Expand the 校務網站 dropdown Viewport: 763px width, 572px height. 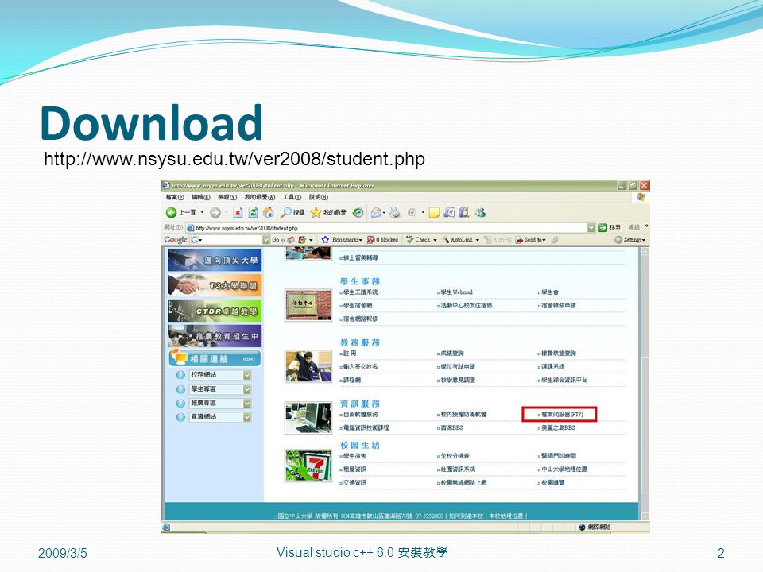click(246, 375)
